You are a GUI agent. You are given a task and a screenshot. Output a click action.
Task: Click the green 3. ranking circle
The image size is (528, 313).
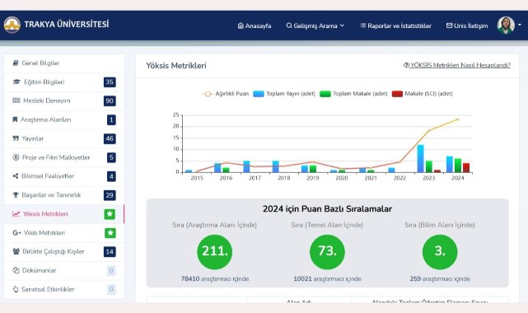440,252
